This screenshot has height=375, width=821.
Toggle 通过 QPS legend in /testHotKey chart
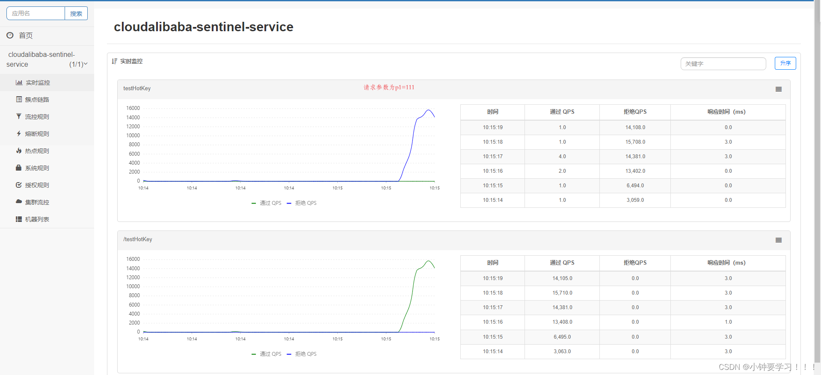tap(267, 354)
